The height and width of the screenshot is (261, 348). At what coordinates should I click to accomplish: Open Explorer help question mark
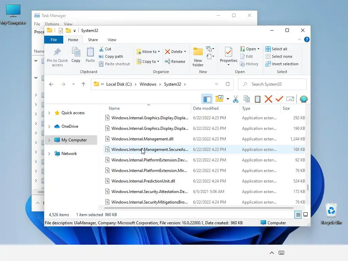307,39
